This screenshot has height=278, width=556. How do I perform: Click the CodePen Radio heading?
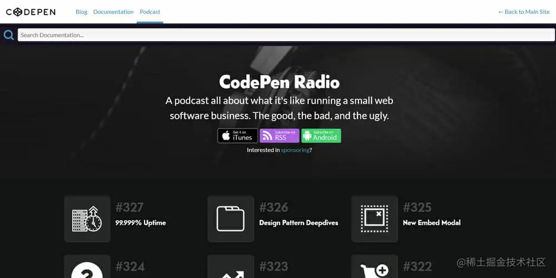[280, 82]
